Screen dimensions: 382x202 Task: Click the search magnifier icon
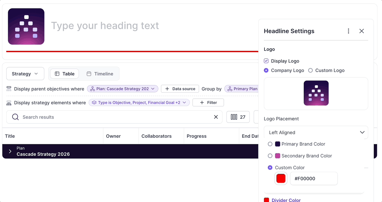tap(15, 117)
